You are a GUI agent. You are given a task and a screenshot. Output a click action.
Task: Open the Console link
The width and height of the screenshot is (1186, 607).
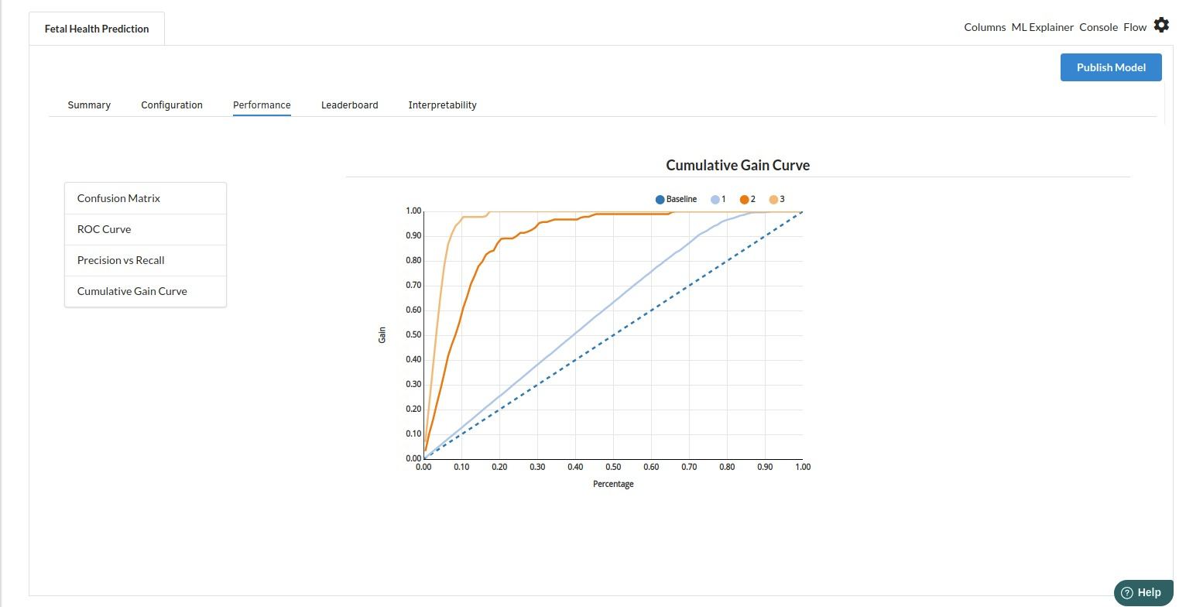click(1099, 27)
